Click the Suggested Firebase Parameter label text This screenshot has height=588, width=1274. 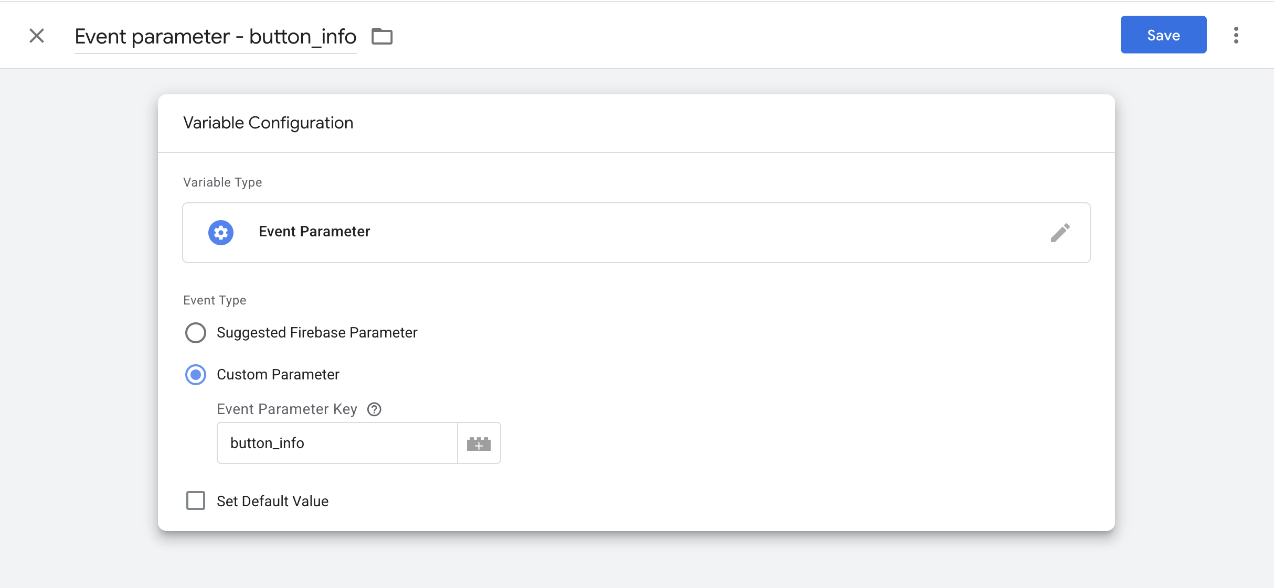pyautogui.click(x=317, y=333)
